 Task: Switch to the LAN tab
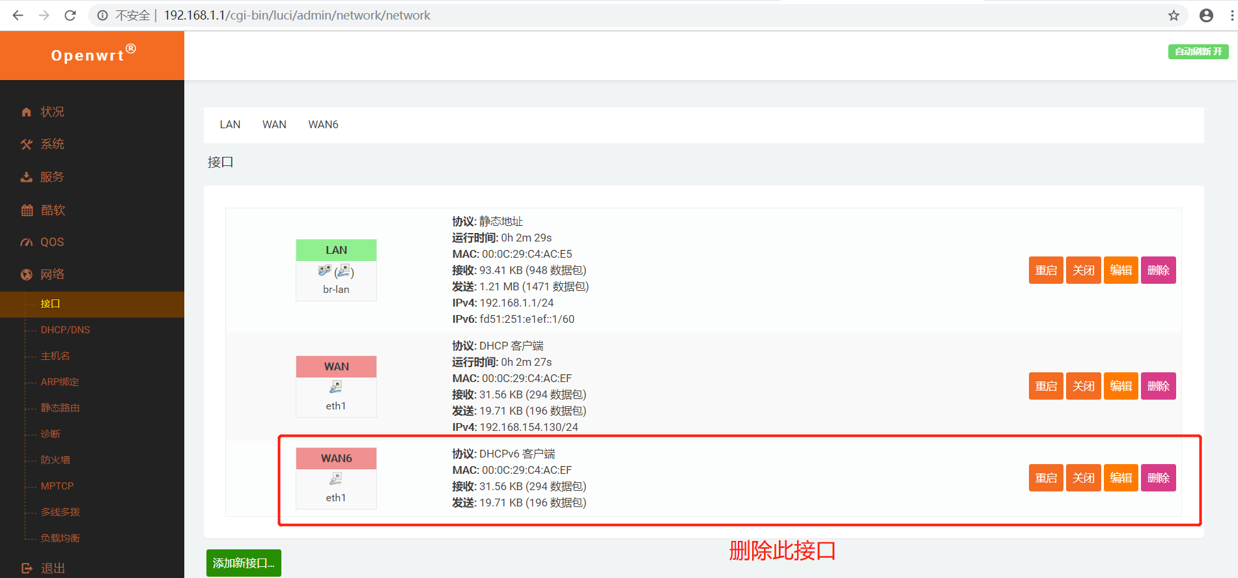coord(230,125)
